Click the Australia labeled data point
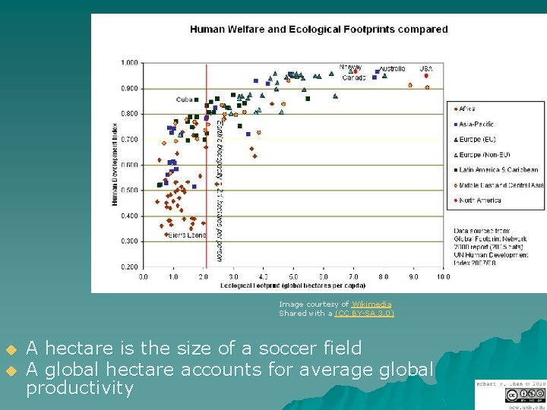 pos(377,72)
